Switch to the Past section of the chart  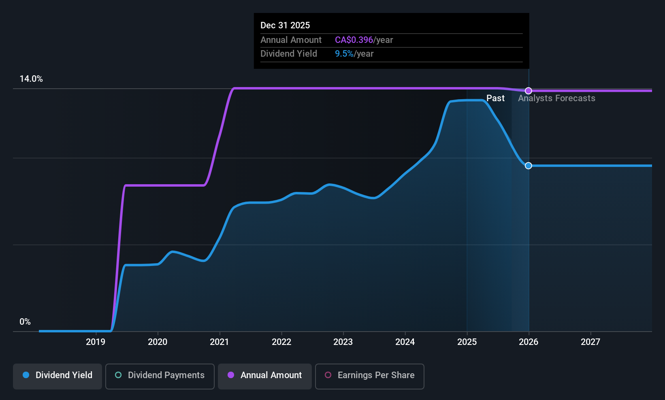coord(495,98)
